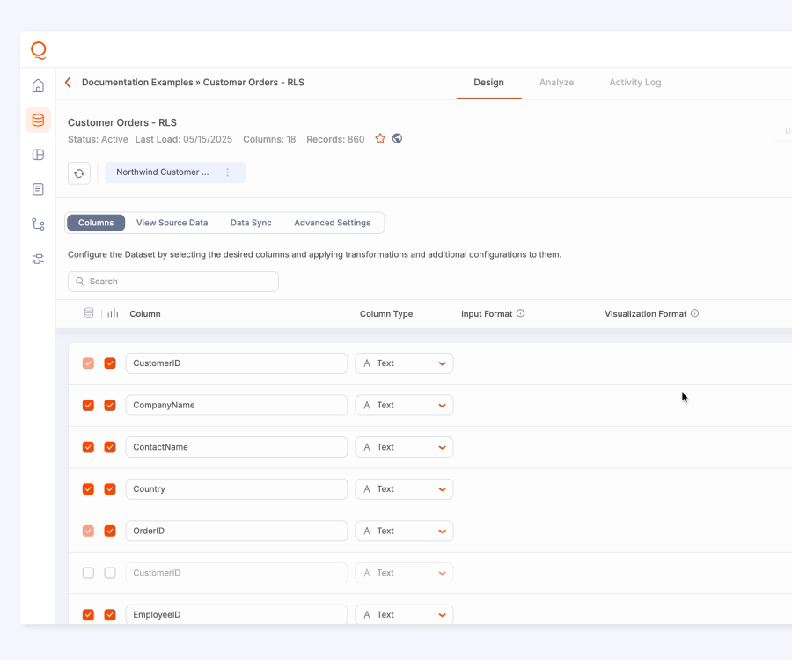Open the reports document sidebar icon
This screenshot has width=792, height=660.
pyautogui.click(x=38, y=189)
